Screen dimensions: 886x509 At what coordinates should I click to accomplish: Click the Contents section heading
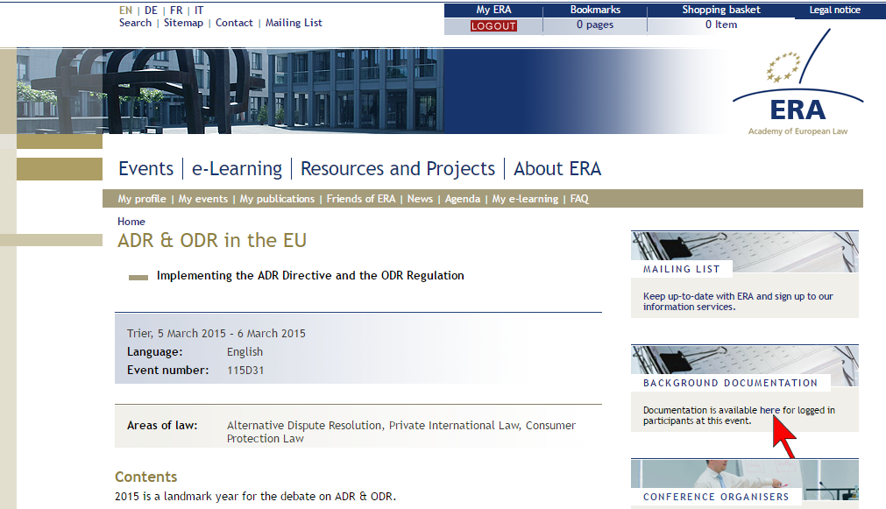tap(145, 477)
